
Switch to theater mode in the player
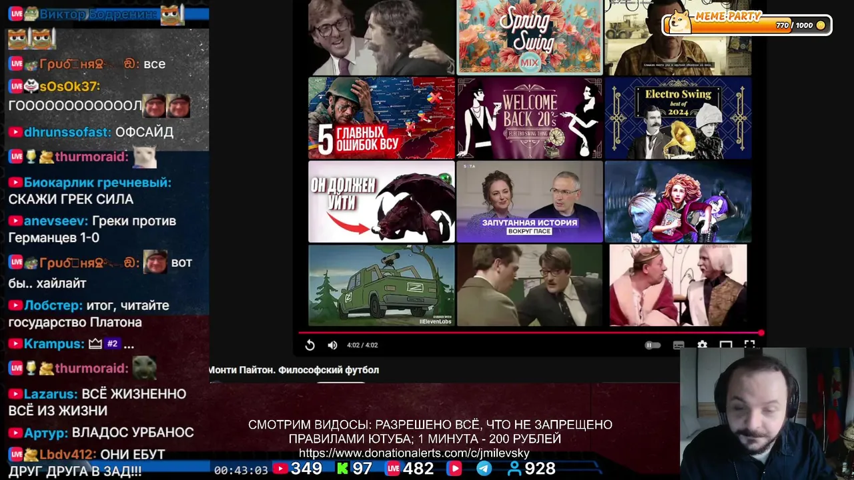click(726, 345)
